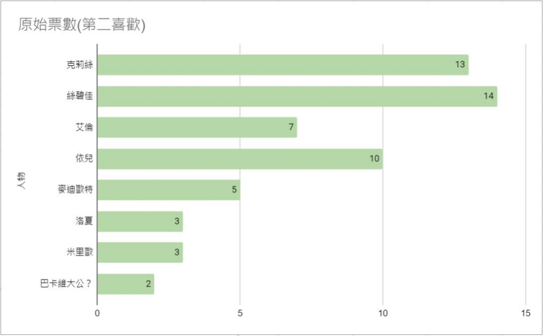
Task: Click the vertical axis title 人物
Action: point(22,180)
